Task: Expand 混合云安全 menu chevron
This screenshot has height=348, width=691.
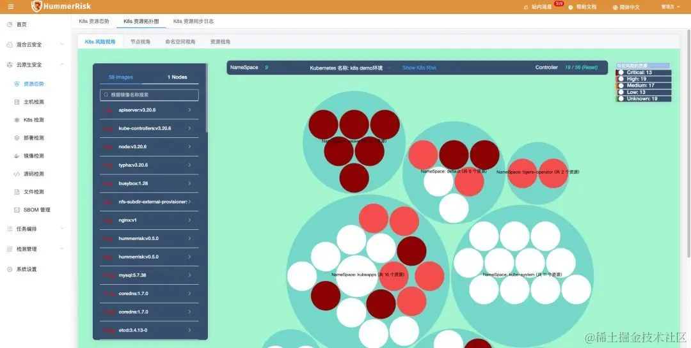Action: click(x=61, y=45)
